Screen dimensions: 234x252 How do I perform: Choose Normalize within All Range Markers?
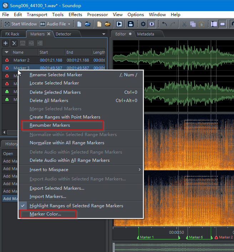81,143
